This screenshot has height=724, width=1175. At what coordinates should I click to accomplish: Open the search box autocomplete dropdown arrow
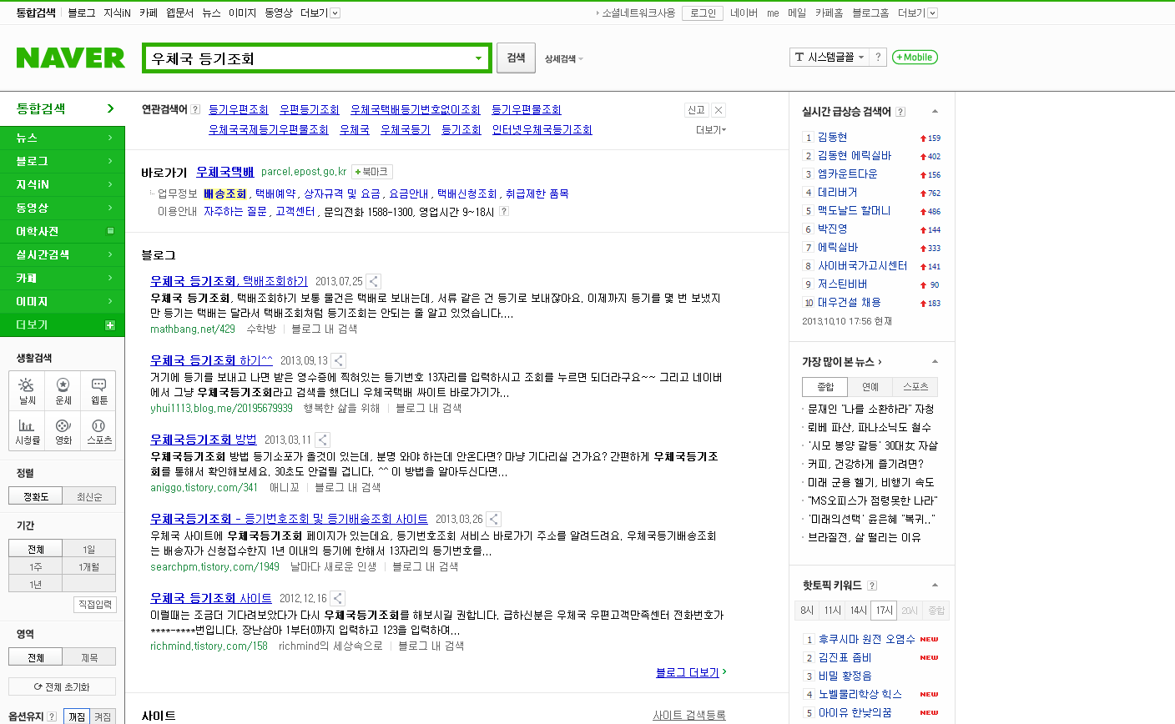pyautogui.click(x=479, y=58)
